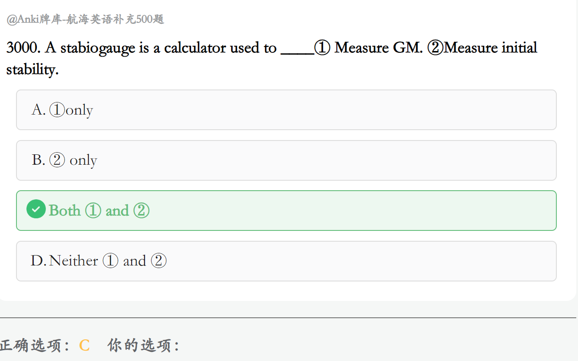Click the "@Anki牌库-航海英语补充500题" deck label
The image size is (578, 361).
[x=85, y=19]
